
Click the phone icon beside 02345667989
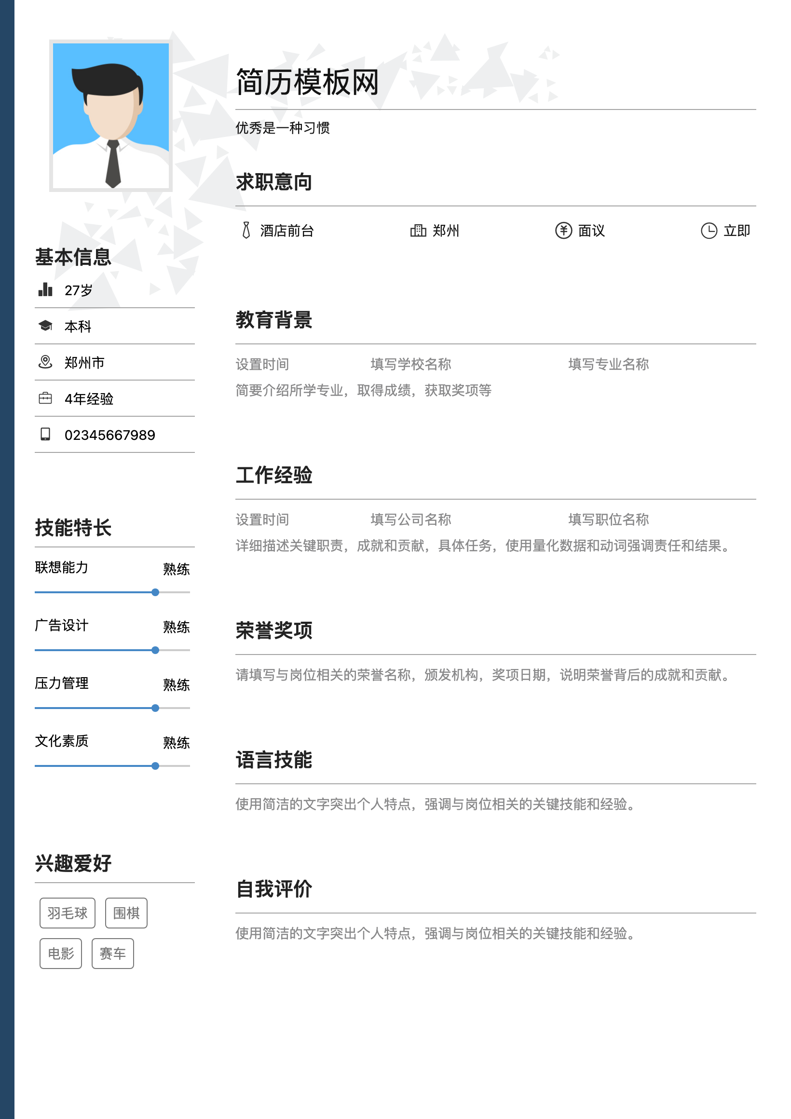pos(45,434)
